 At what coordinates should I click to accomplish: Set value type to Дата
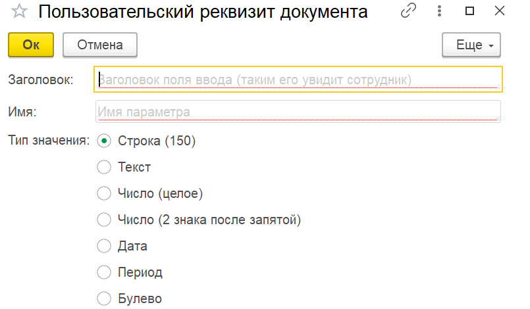(x=104, y=246)
